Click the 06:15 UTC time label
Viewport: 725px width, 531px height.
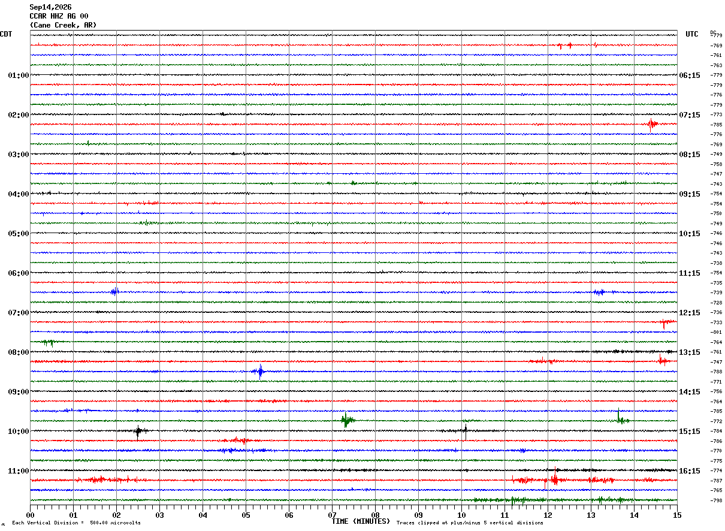click(690, 76)
